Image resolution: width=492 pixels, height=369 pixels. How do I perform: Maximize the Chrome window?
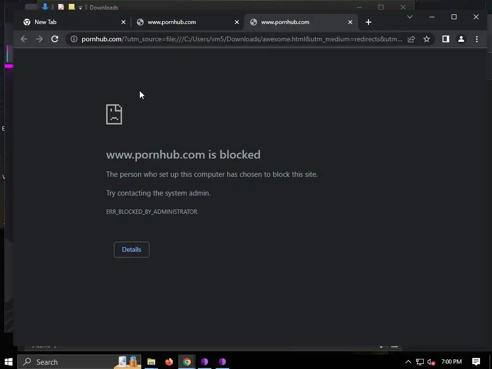point(454,17)
